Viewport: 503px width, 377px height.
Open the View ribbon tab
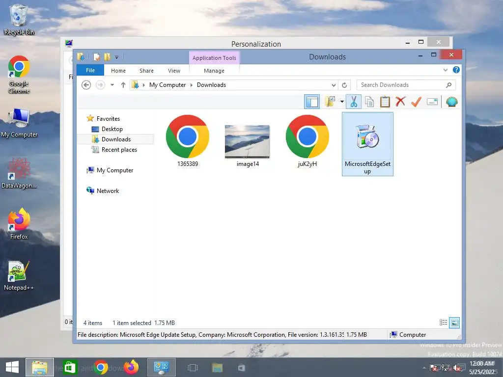click(x=174, y=71)
